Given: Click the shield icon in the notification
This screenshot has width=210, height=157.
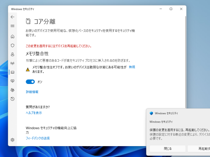Looking at the screenshot, I should (x=151, y=113).
